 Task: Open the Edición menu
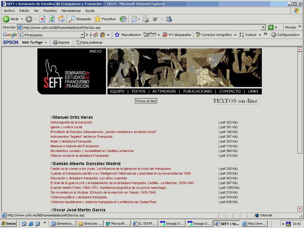(24, 11)
